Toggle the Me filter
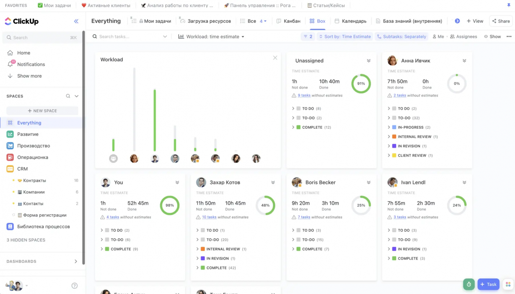 click(x=438, y=37)
